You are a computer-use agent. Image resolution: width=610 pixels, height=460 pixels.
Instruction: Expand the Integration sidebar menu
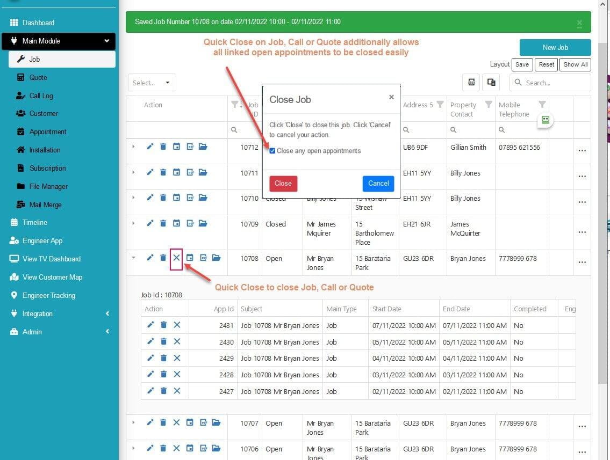coord(59,313)
